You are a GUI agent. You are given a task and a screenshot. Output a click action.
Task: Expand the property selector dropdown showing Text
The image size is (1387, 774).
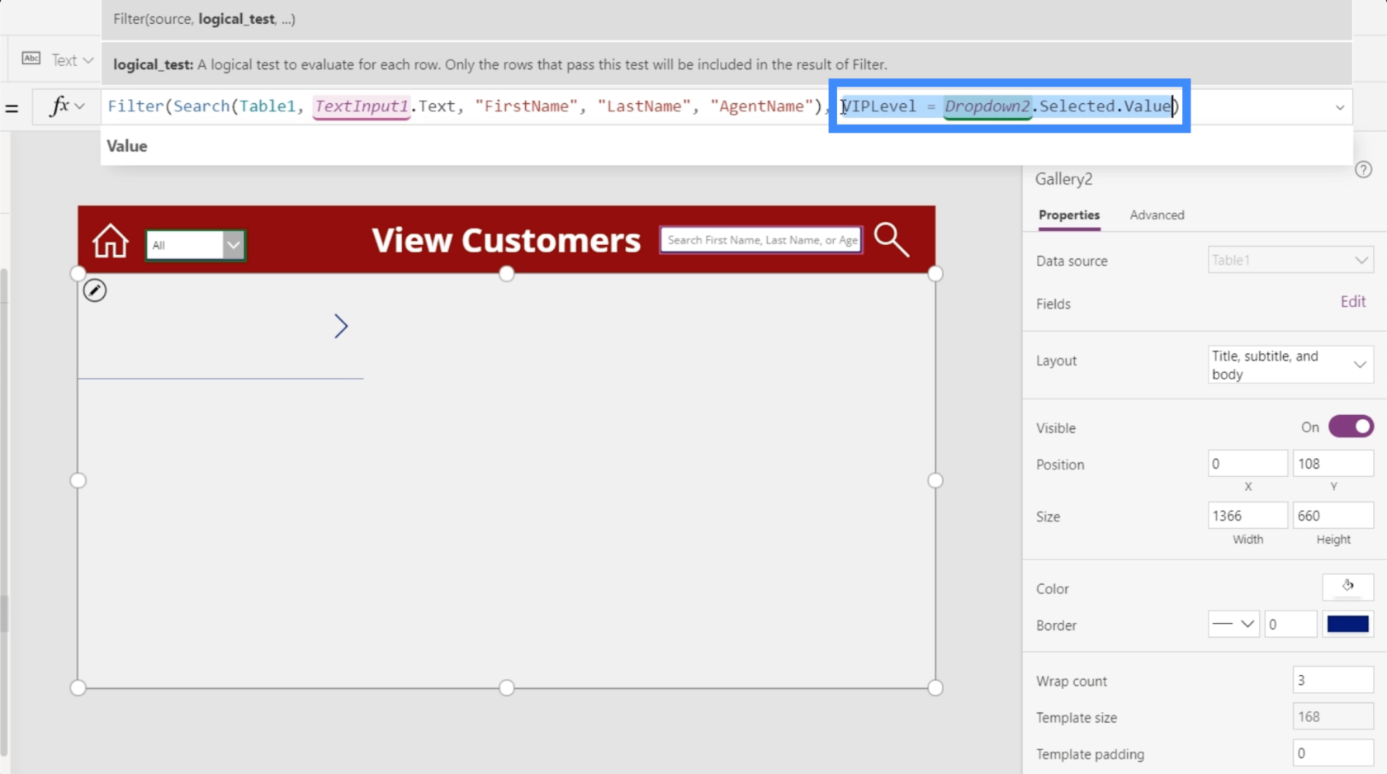click(x=73, y=60)
